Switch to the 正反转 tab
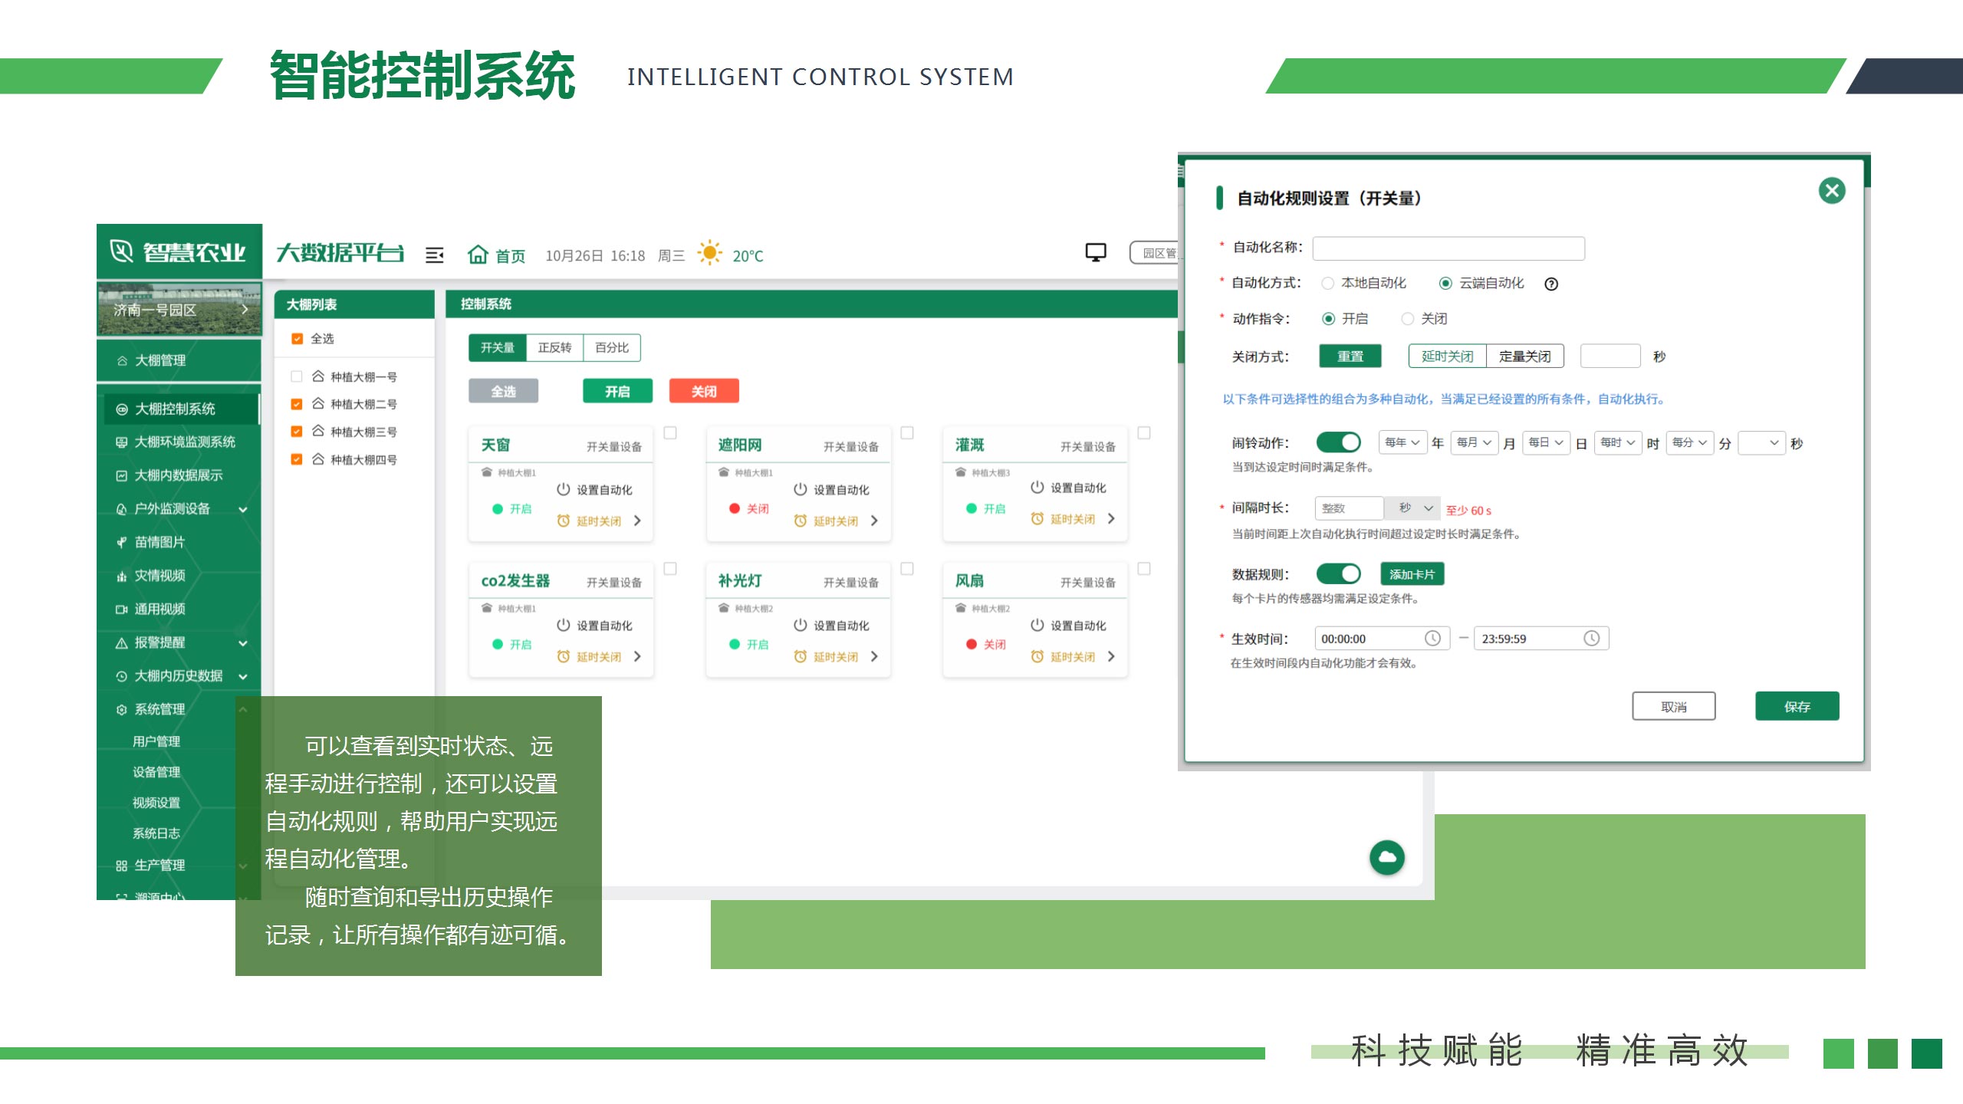 click(x=554, y=347)
